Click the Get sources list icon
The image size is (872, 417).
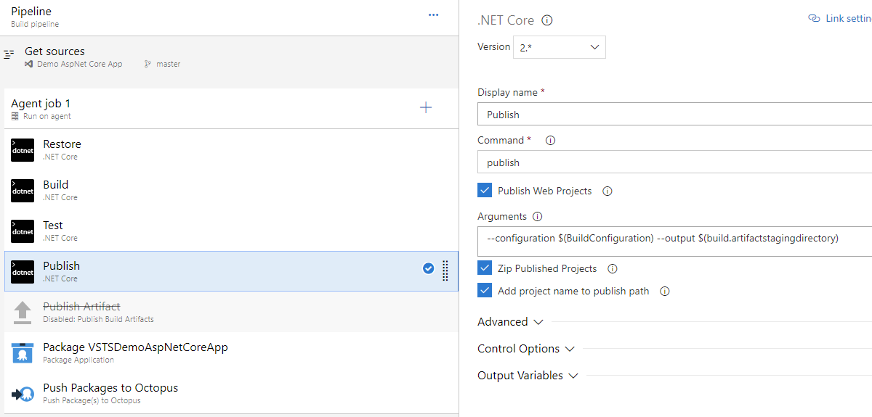click(x=9, y=55)
